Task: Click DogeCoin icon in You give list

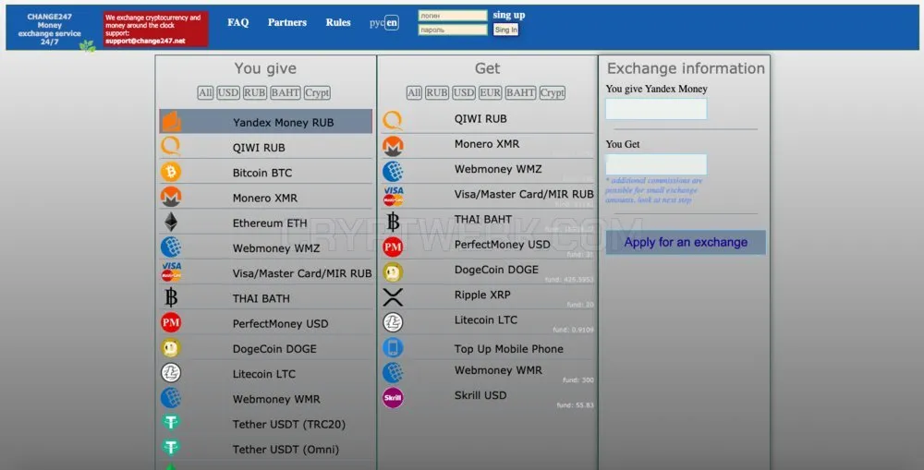Action: pyautogui.click(x=171, y=347)
